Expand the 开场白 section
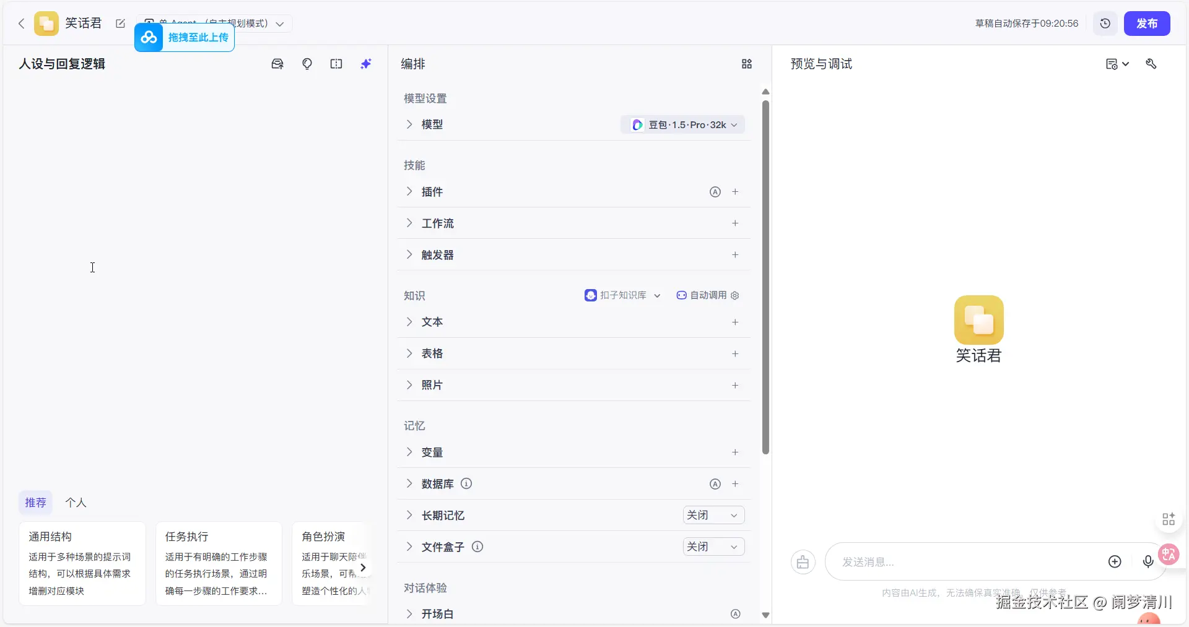 409,614
